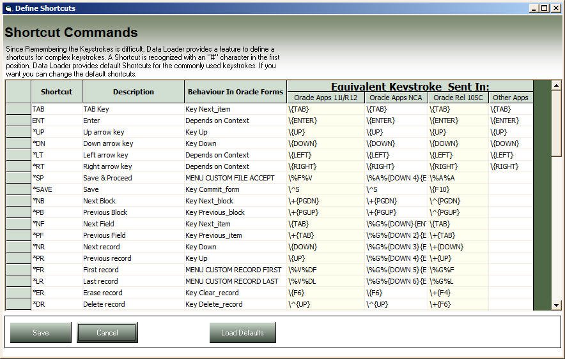Click the 'Delete record' description cell

[x=134, y=305]
